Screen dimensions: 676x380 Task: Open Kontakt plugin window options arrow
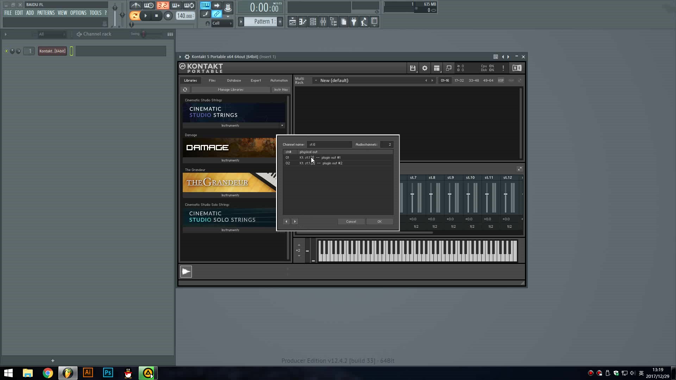[x=180, y=57]
